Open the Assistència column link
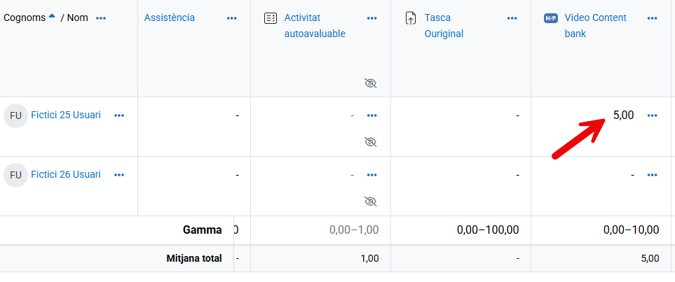This screenshot has height=282, width=675. 170,17
